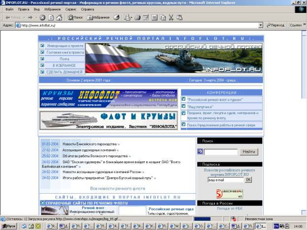
Task: Click arrow icon beside Информация о проекте
Action: tap(42, 46)
